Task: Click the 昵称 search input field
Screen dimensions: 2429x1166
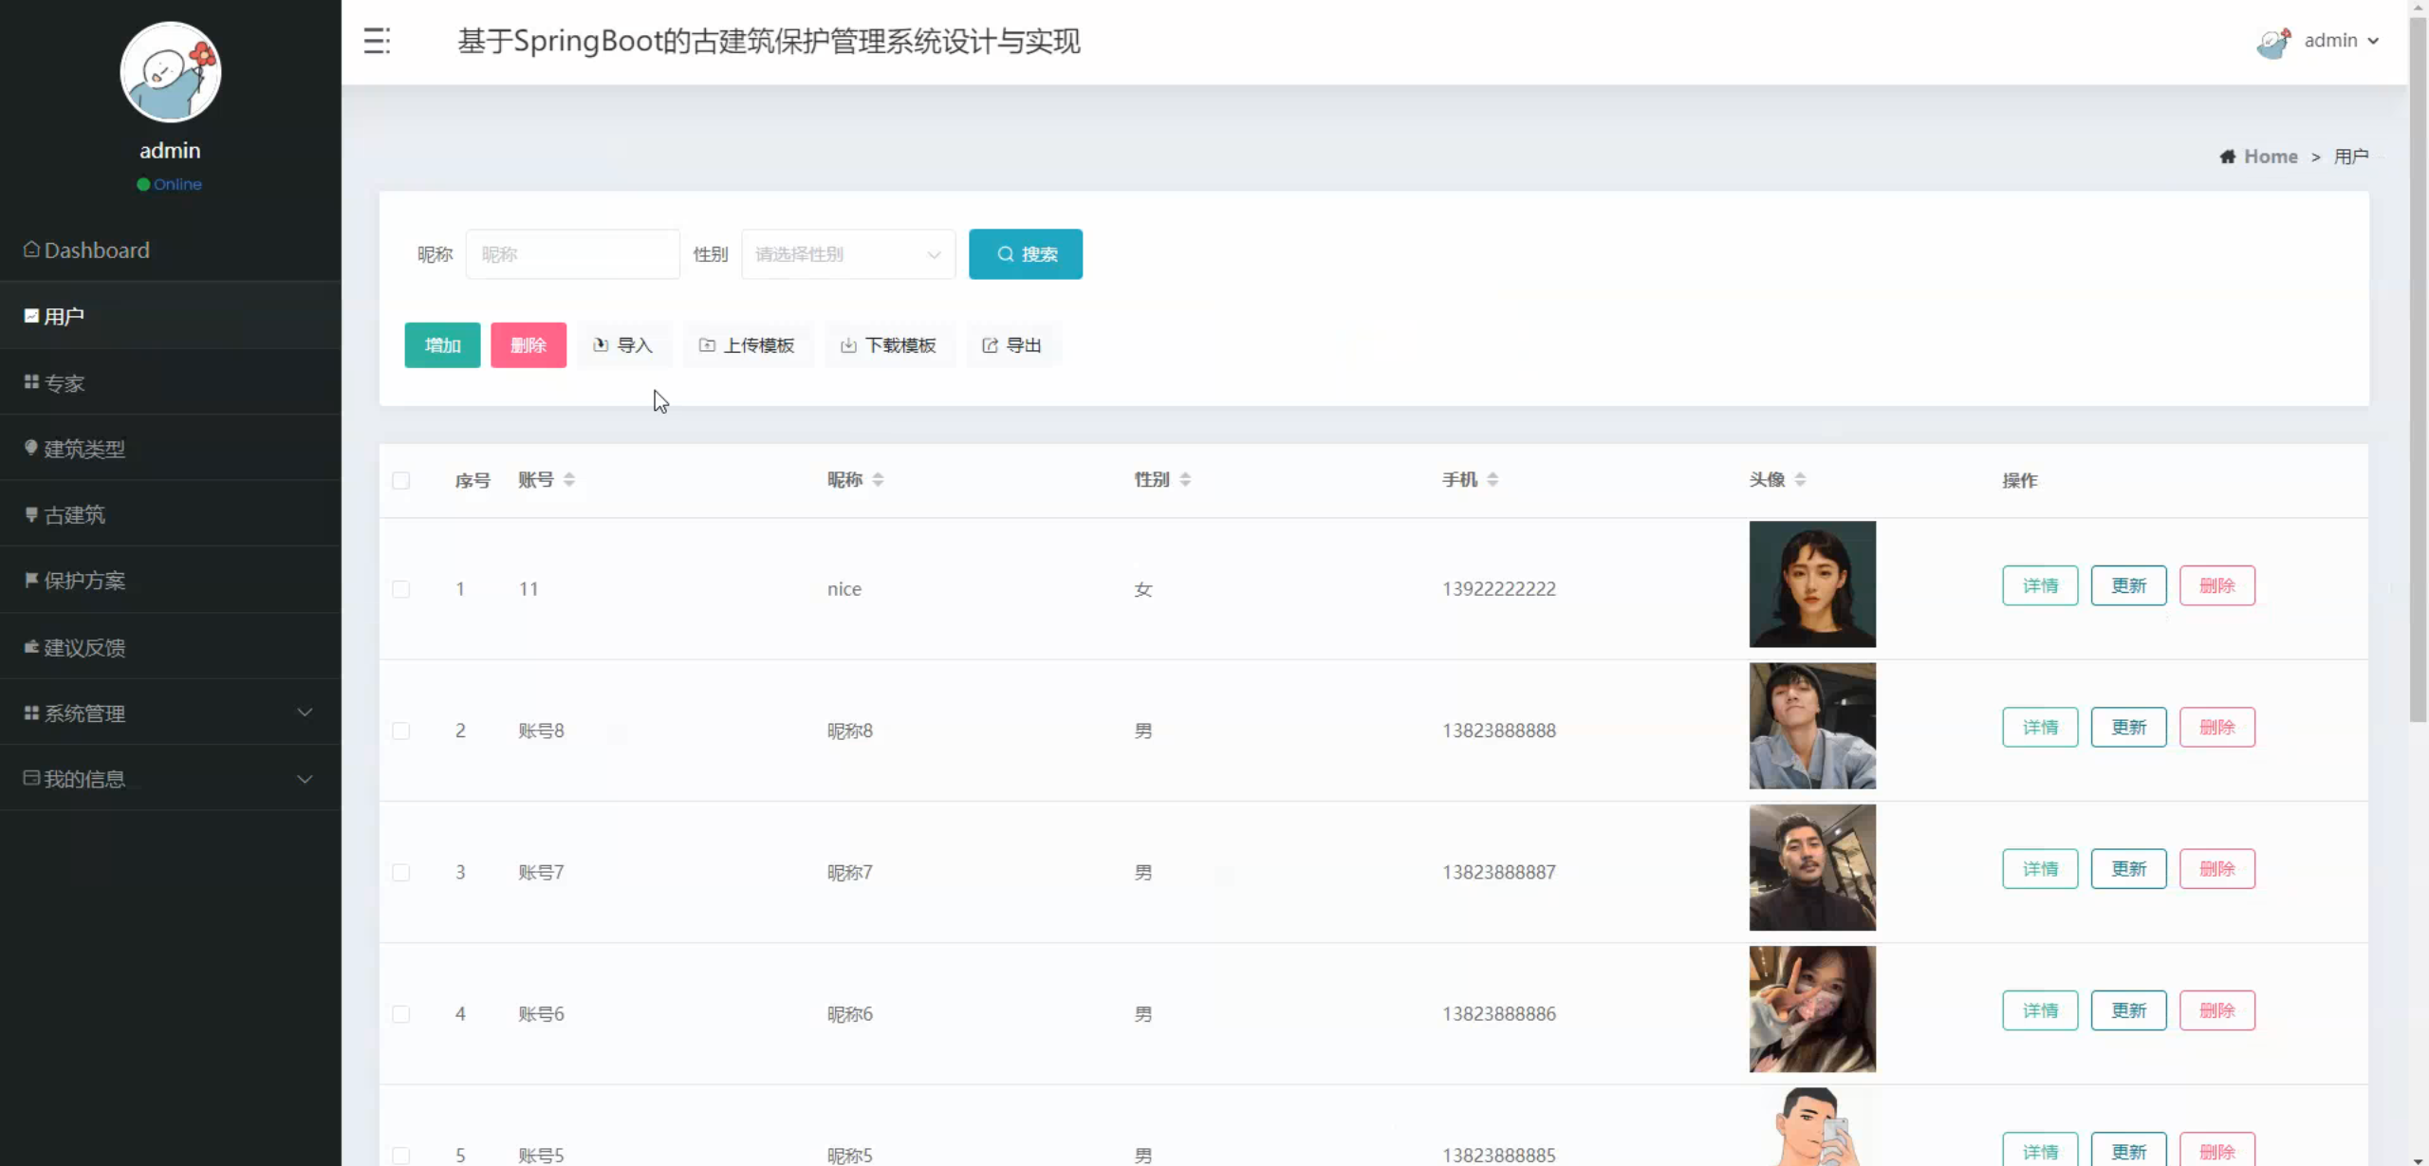Action: [x=572, y=254]
